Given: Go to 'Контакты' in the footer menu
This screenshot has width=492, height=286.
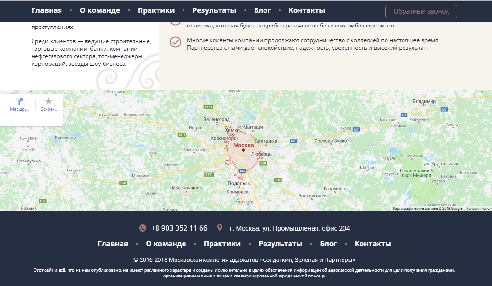Looking at the screenshot, I should [x=373, y=244].
